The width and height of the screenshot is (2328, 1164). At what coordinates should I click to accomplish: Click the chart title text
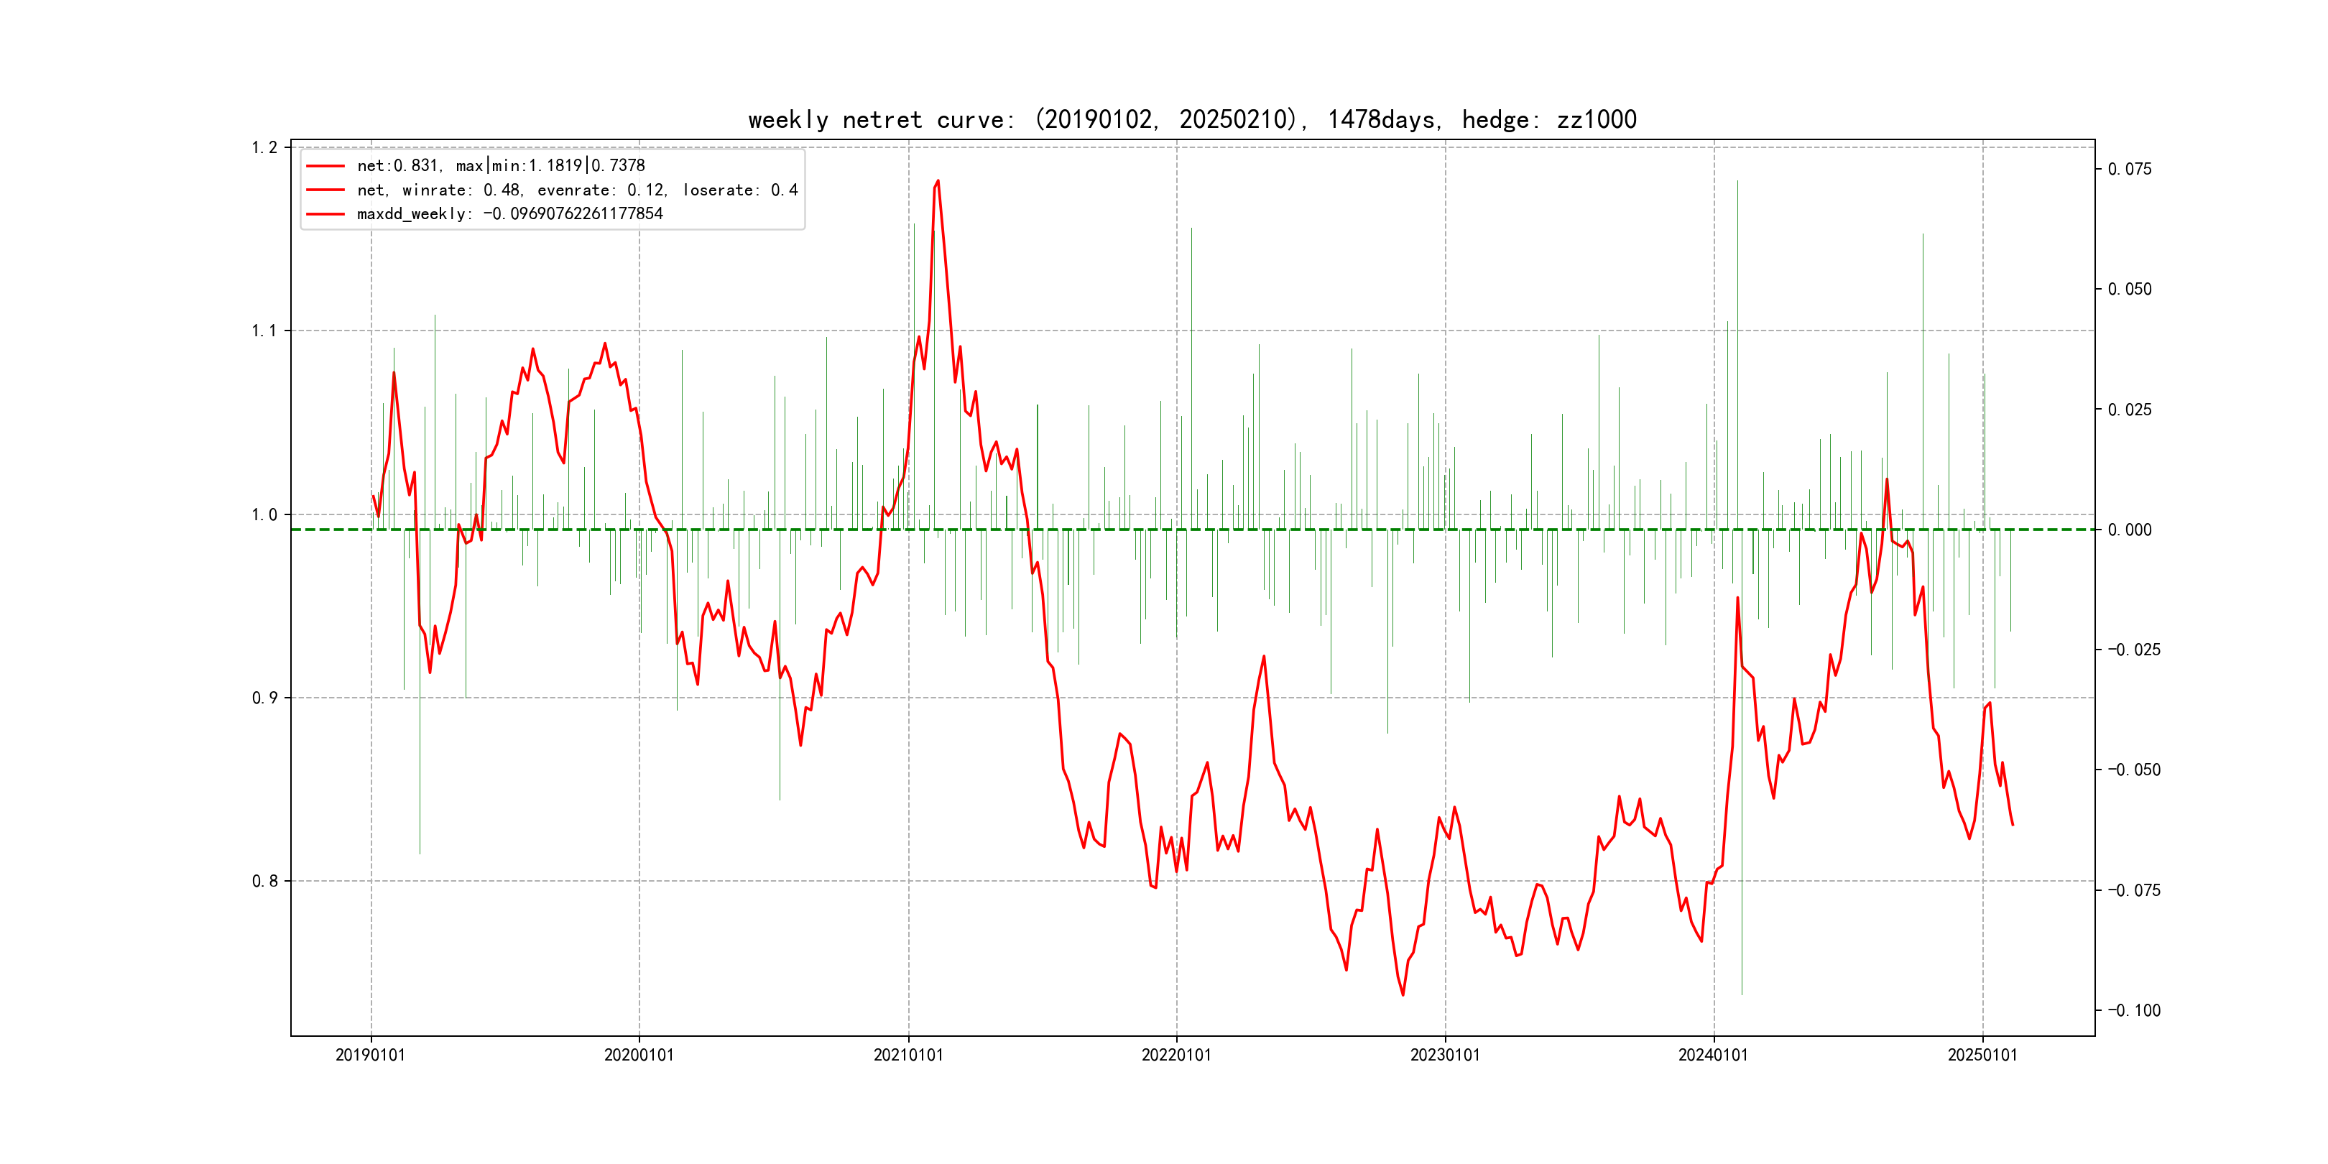tap(1192, 119)
